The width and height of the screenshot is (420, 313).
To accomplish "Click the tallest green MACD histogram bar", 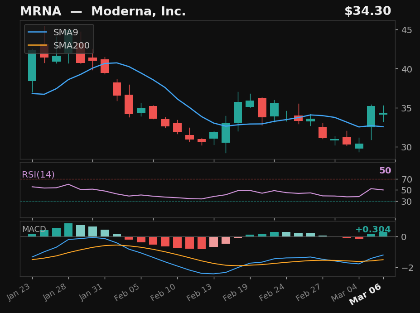I will [x=68, y=230].
